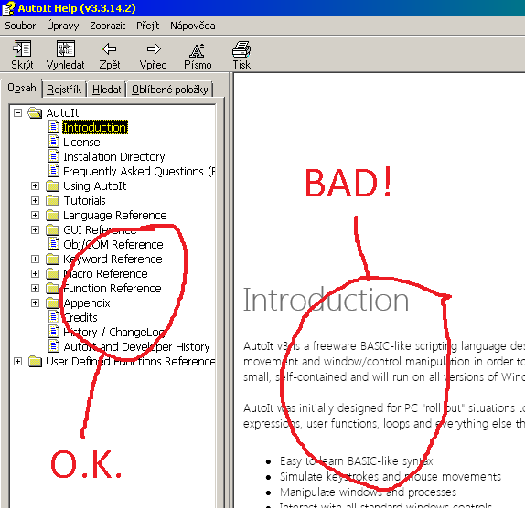Expand User Defined Functions Reference node
Screen dimensions: 525x508
tap(17, 362)
